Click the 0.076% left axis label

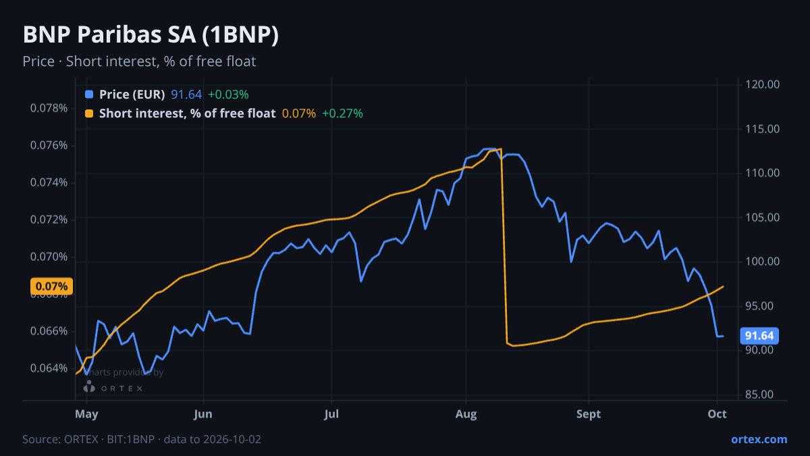coord(49,145)
